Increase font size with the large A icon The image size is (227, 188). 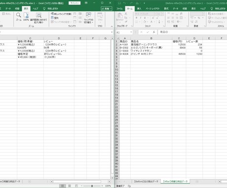(153, 18)
